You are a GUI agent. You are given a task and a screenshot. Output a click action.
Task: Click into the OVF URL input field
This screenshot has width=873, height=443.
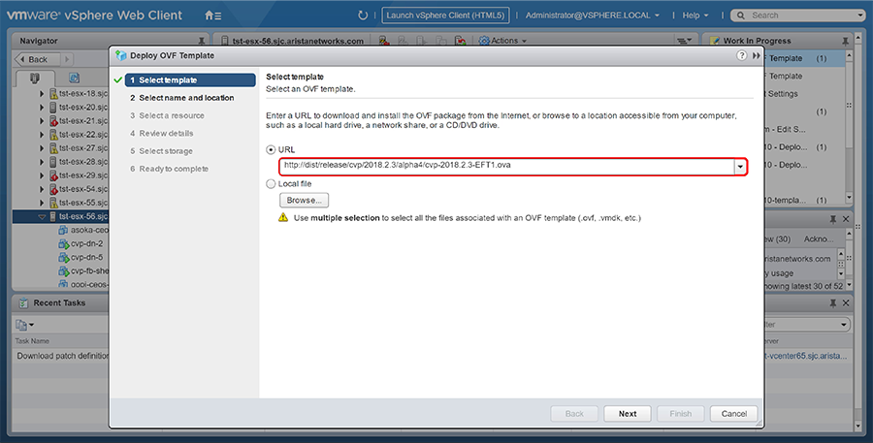pyautogui.click(x=506, y=166)
